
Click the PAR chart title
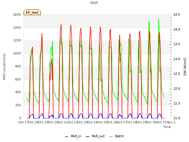tap(94, 3)
